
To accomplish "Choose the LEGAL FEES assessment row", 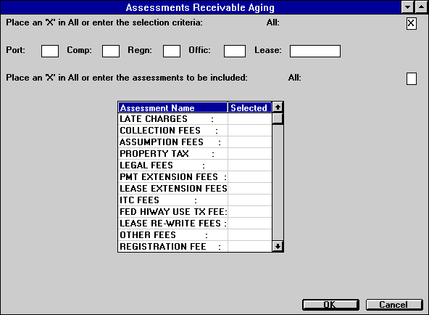I will (195, 165).
